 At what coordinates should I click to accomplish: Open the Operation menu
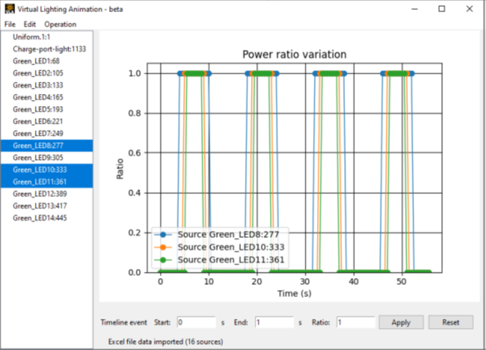[60, 24]
